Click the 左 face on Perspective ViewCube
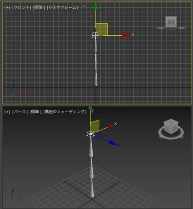Image resolution: width=193 pixels, height=209 pixels. [168, 128]
